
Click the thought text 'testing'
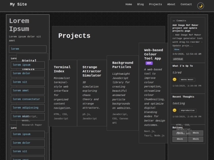pos(179,104)
